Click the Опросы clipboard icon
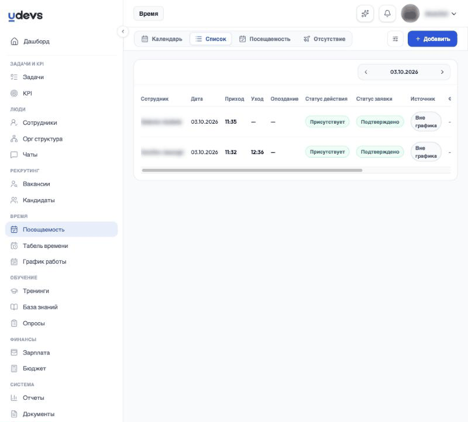468x422 pixels. (14, 324)
